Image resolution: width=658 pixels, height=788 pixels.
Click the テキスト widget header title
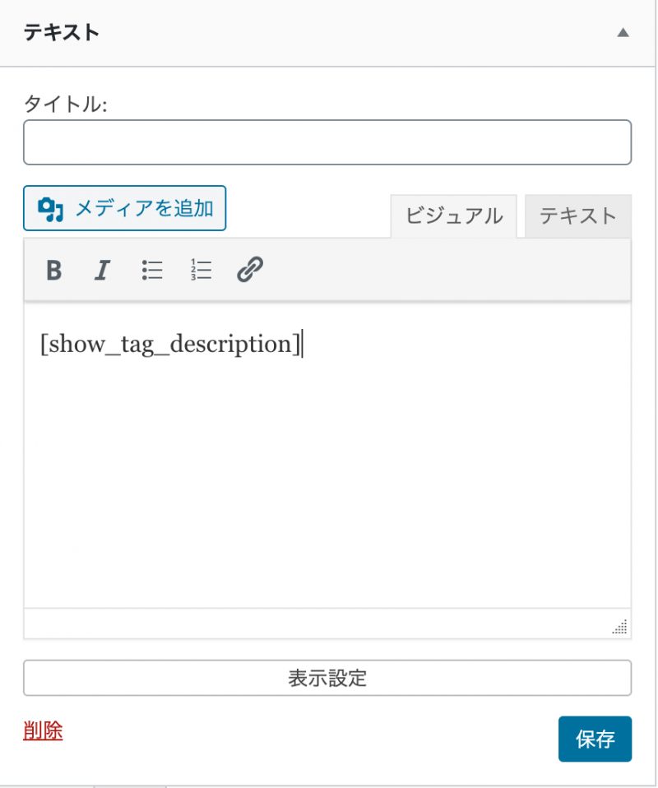62,33
